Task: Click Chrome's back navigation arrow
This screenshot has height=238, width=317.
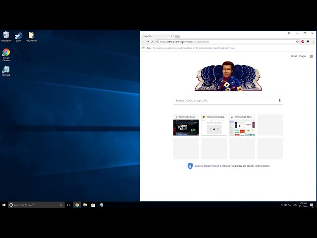Action: (x=143, y=42)
